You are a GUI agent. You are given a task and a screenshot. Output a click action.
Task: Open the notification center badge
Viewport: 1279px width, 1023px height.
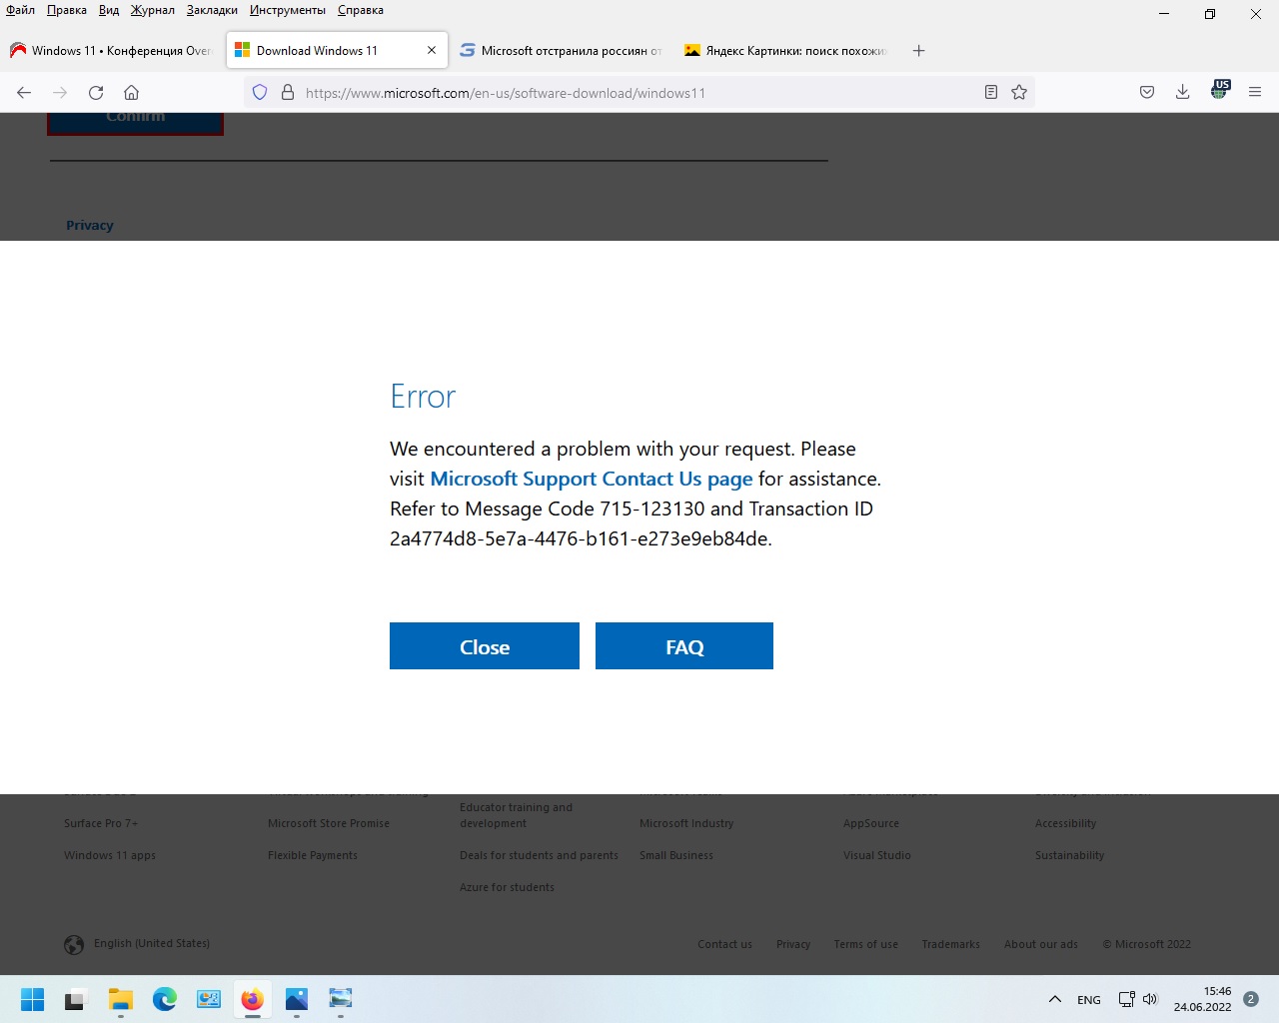1251,999
